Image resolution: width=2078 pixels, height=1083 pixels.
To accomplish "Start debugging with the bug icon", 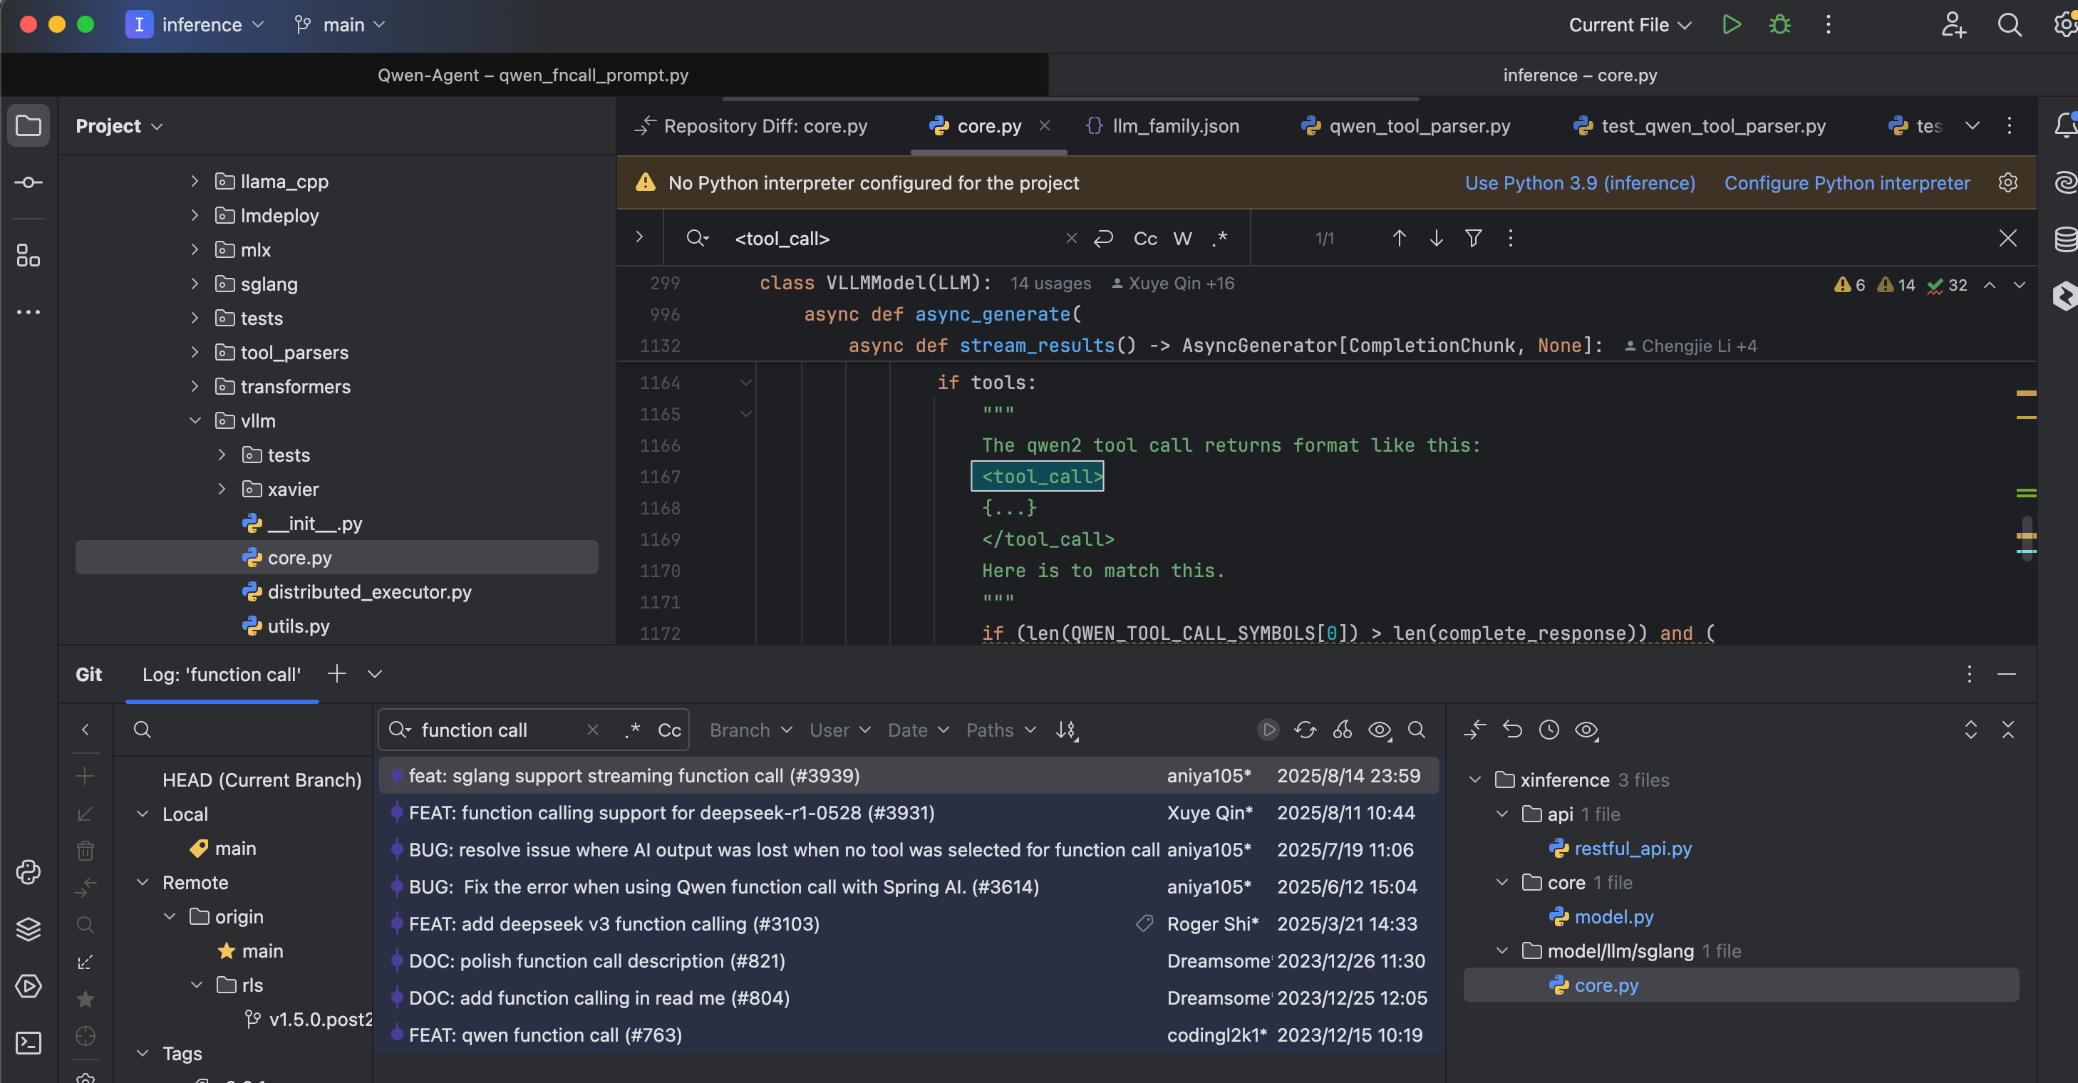I will pyautogui.click(x=1779, y=24).
